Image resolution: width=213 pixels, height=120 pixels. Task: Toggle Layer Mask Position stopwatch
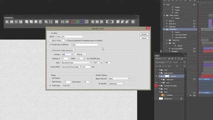(x=173, y=35)
